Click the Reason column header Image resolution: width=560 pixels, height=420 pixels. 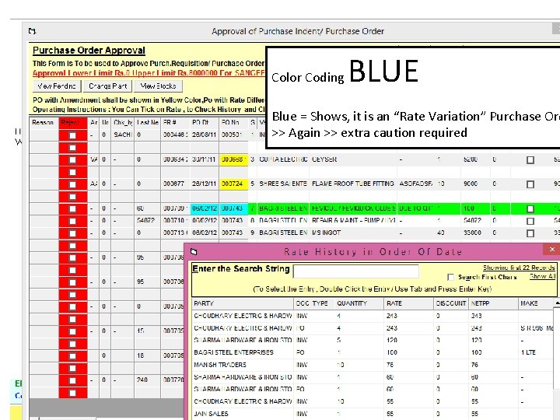coord(44,123)
